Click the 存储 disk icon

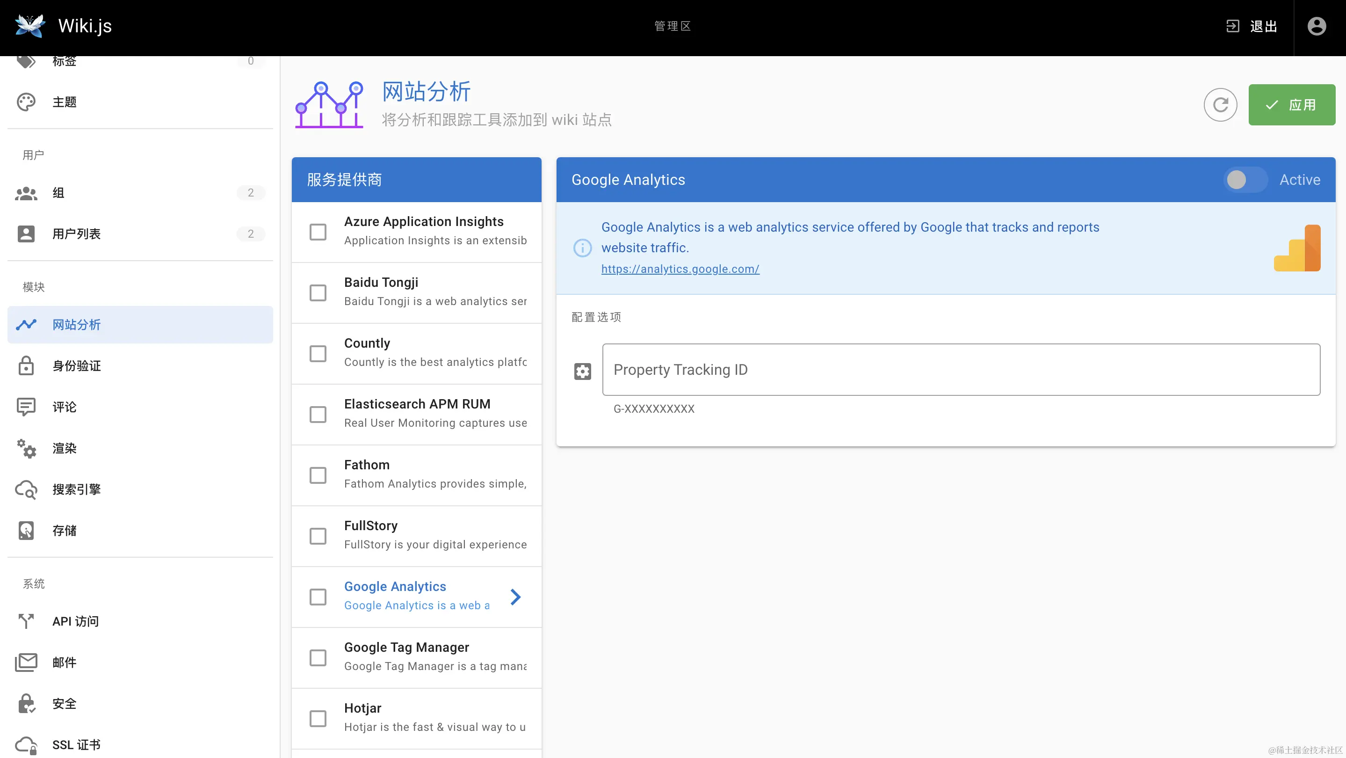26,531
